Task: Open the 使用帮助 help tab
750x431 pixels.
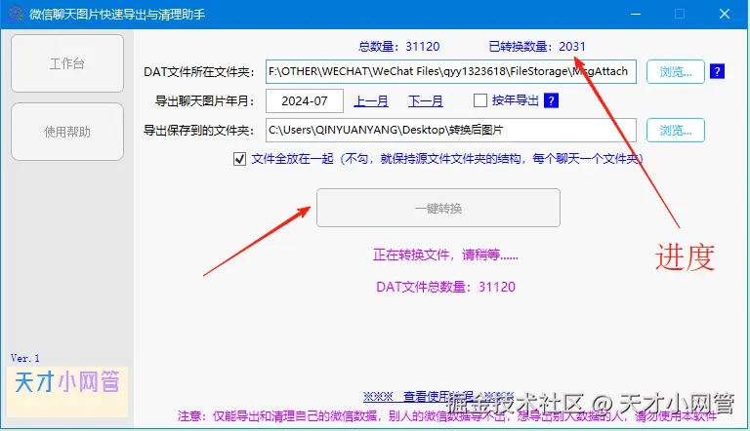Action: [x=67, y=132]
